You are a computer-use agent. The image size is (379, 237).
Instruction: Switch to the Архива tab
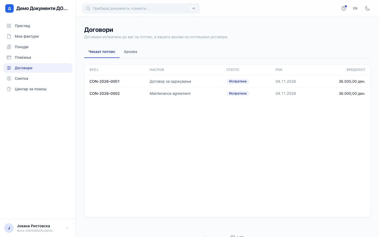[130, 52]
